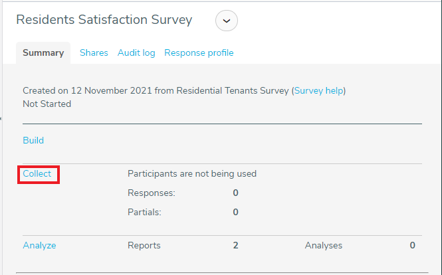442x275 pixels.
Task: Click the Reports count of 2
Action: point(236,245)
